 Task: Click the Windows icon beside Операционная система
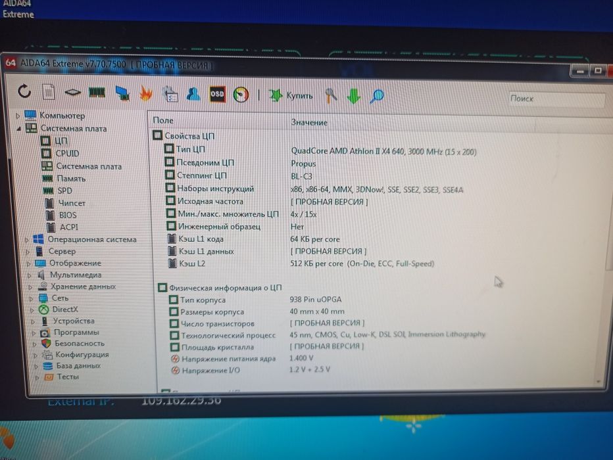[38, 239]
